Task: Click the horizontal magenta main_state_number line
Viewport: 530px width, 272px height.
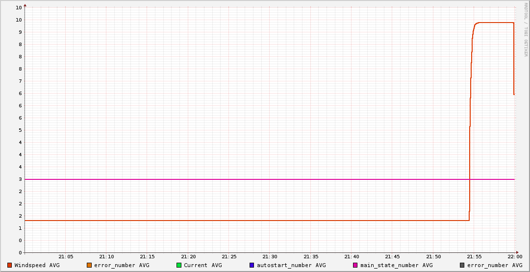Action: 245,179
